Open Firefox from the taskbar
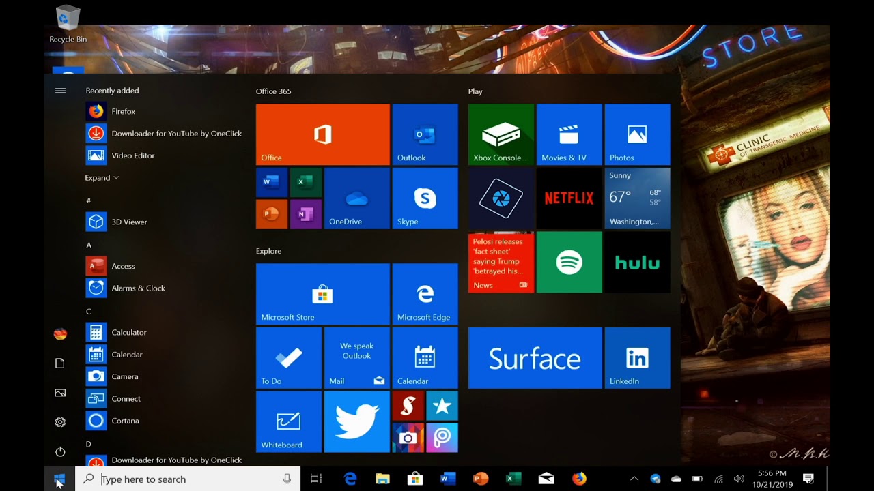874x491 pixels. coord(579,479)
